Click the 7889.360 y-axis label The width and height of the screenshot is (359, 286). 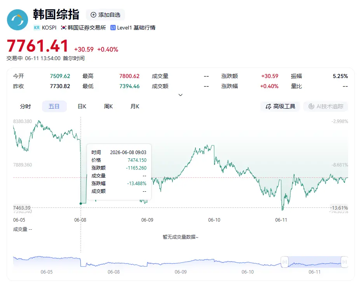pyautogui.click(x=23, y=165)
